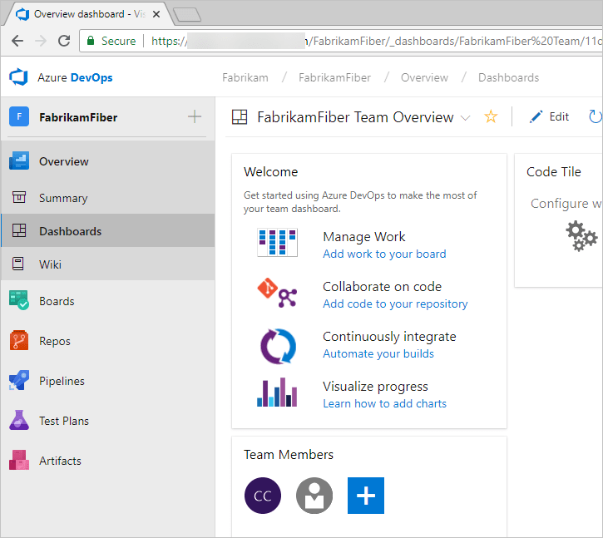Viewport: 603px width, 538px height.
Task: Click the Pipelines rocket icon
Action: (19, 380)
